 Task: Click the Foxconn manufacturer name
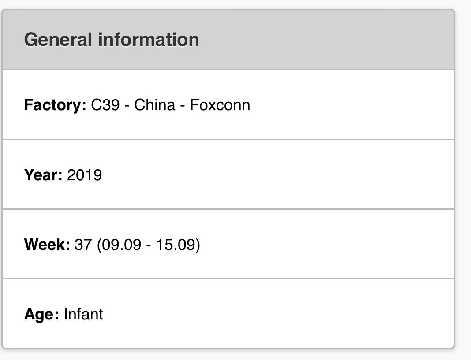pyautogui.click(x=220, y=105)
